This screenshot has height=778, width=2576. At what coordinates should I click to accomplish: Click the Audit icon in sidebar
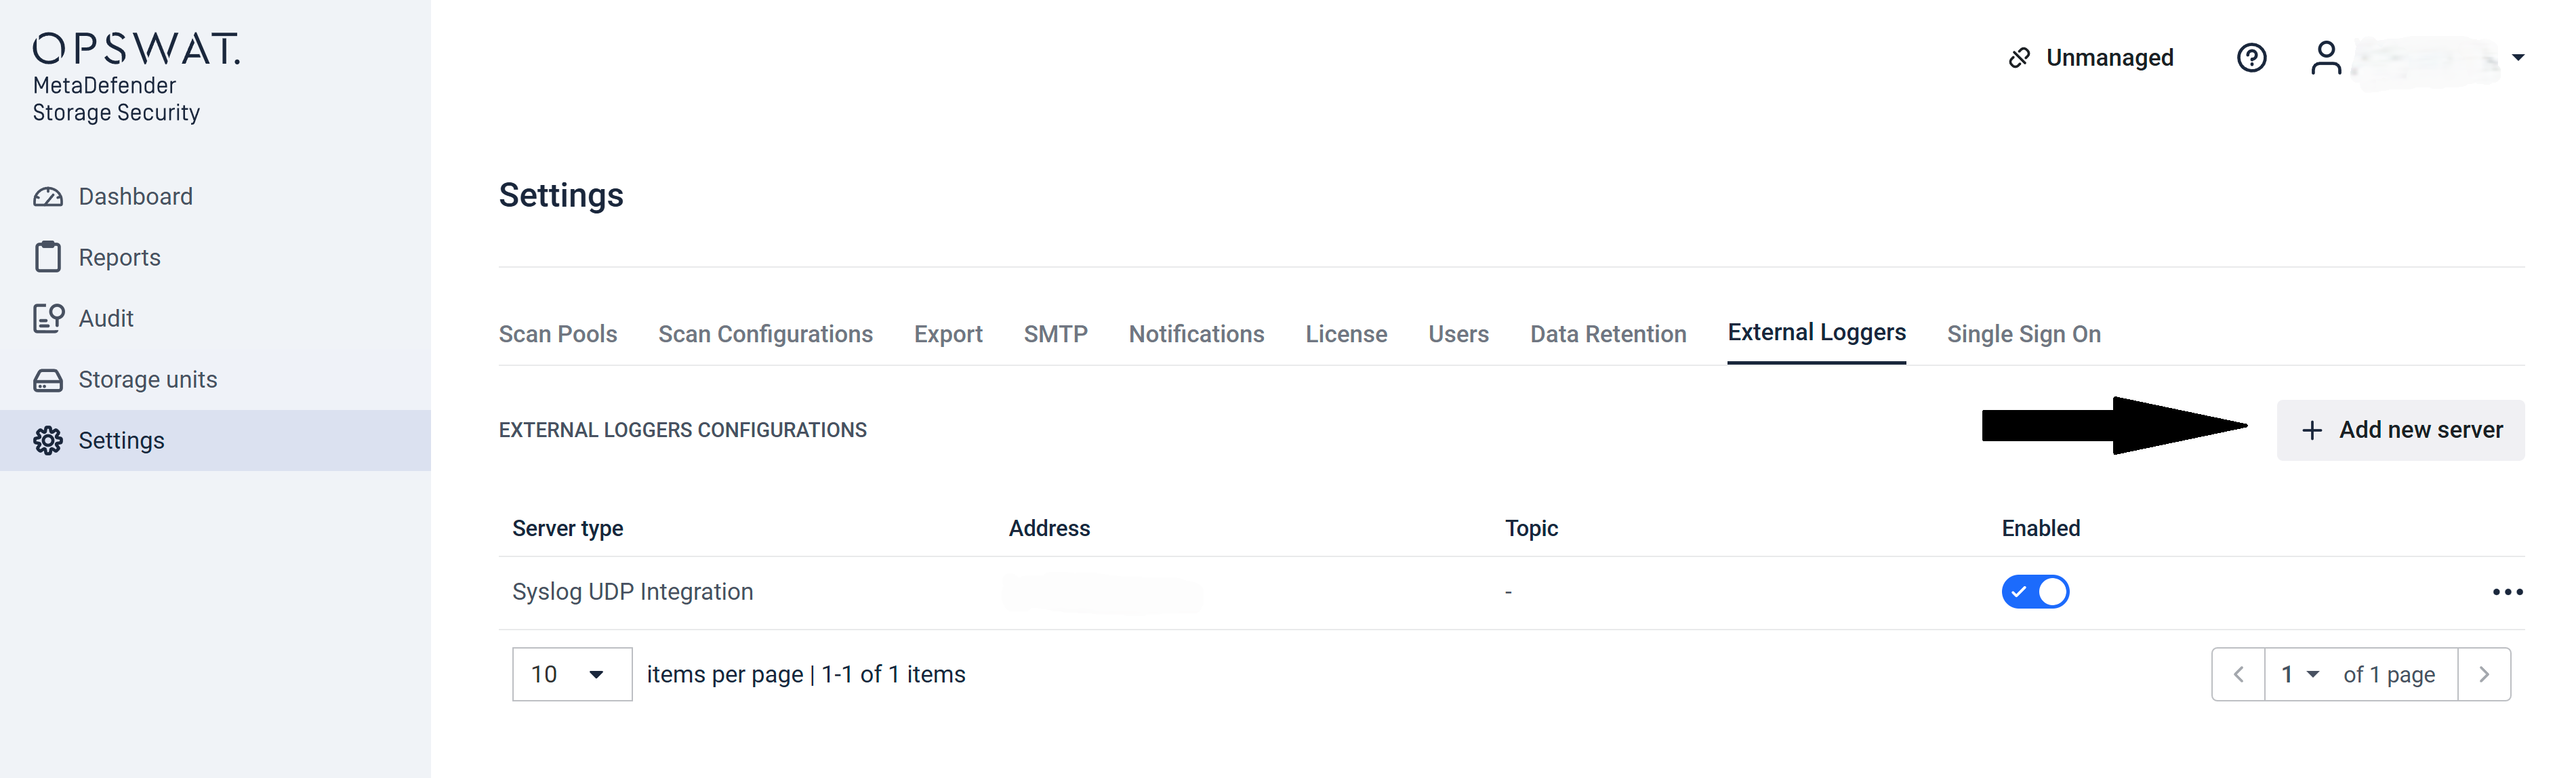tap(48, 318)
